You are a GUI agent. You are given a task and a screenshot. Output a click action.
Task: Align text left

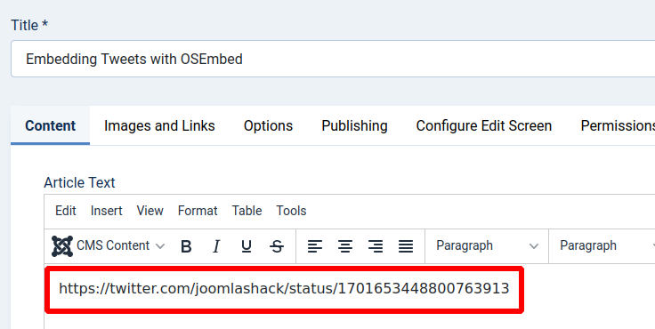(x=315, y=246)
